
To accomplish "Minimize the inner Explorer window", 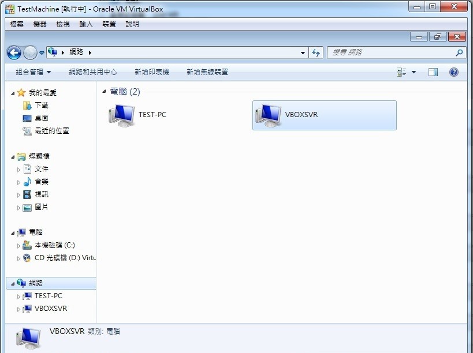I will [x=419, y=37].
